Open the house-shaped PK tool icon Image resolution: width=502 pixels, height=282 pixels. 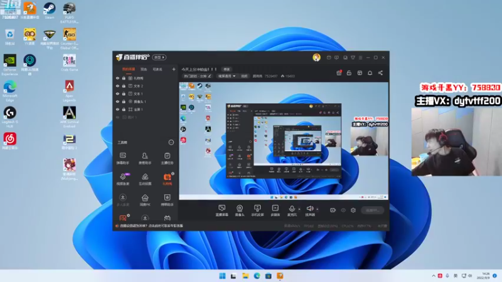coord(145,200)
